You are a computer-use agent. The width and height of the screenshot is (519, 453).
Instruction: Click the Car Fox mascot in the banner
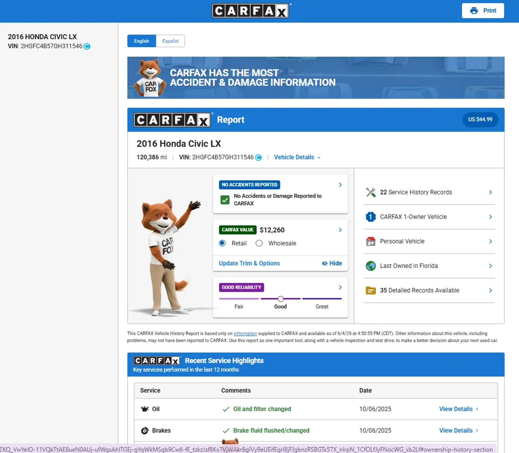150,78
